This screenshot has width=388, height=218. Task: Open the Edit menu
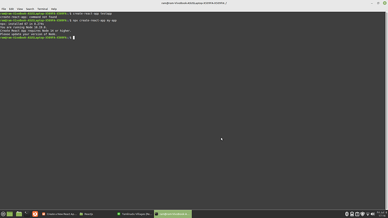click(x=11, y=9)
